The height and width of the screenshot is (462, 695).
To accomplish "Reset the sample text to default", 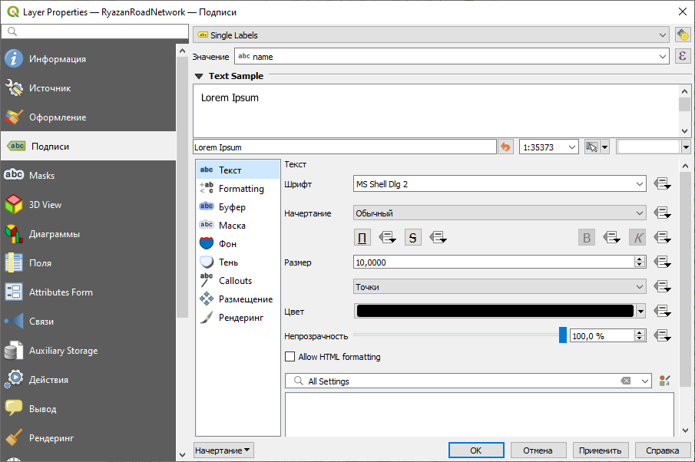I will 505,147.
